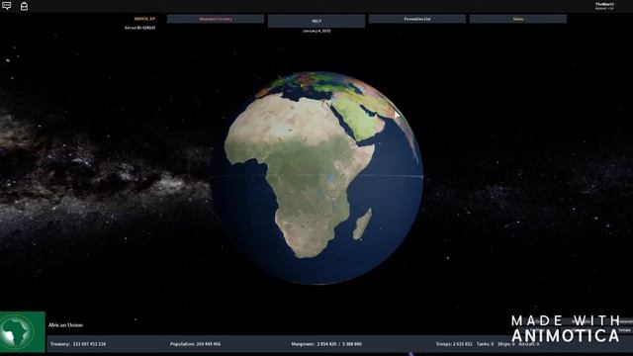Image resolution: width=633 pixels, height=356 pixels.
Task: Click the in-game date under HELP
Action: coord(316,31)
